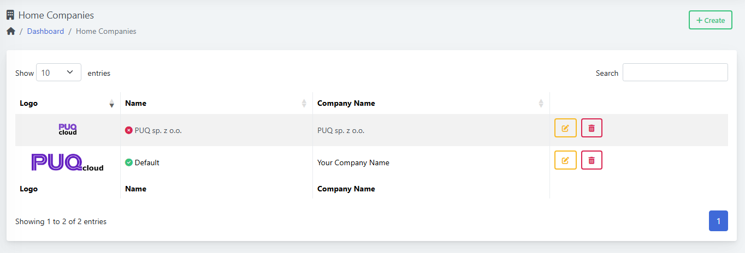Sort table by Name column arrows
This screenshot has width=745, height=253.
[x=304, y=103]
